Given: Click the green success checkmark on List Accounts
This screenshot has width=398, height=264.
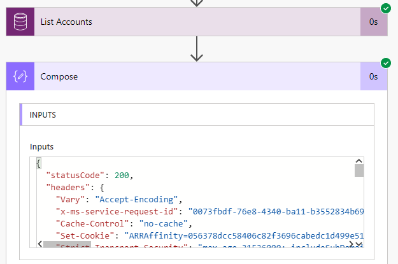Looking at the screenshot, I should click(385, 8).
